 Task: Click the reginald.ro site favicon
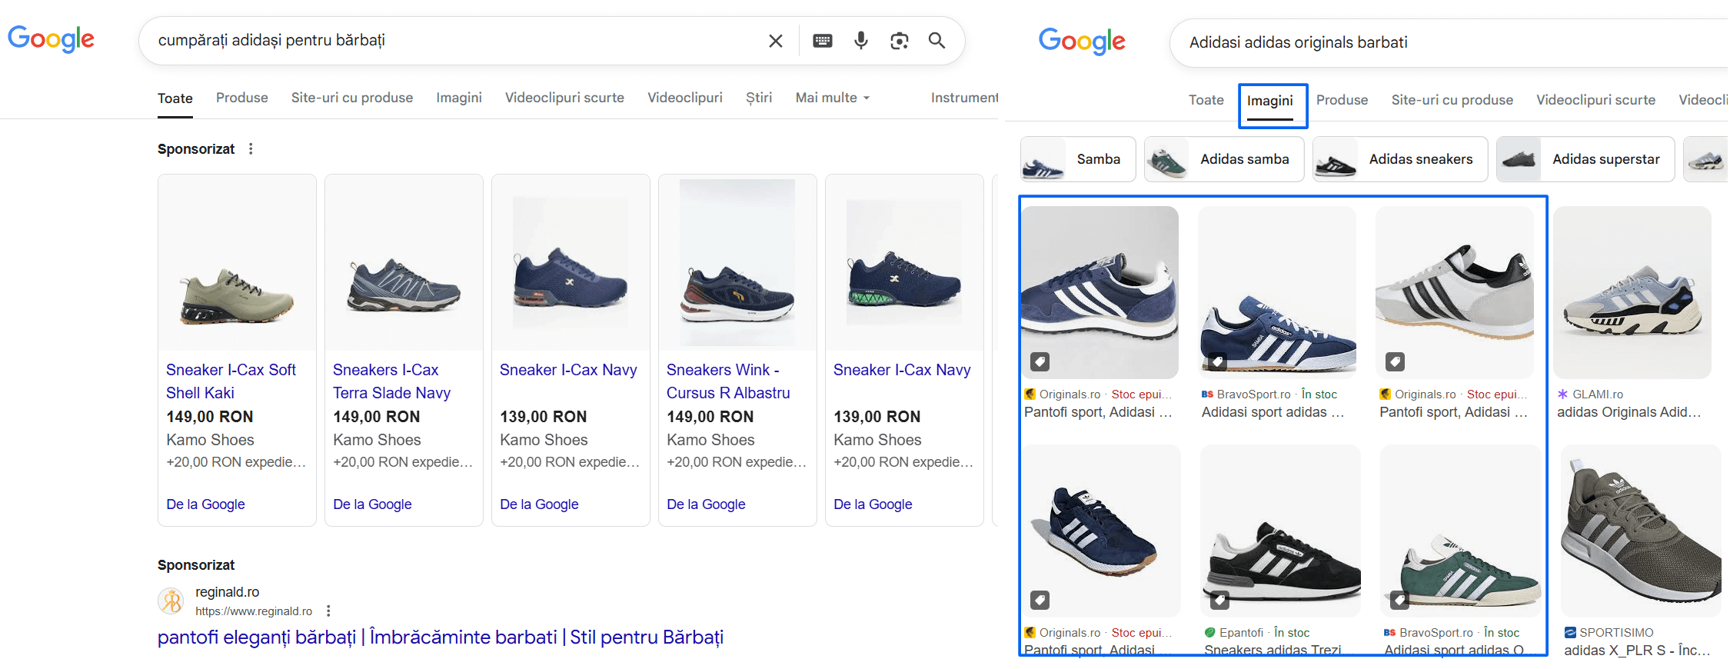point(171,601)
